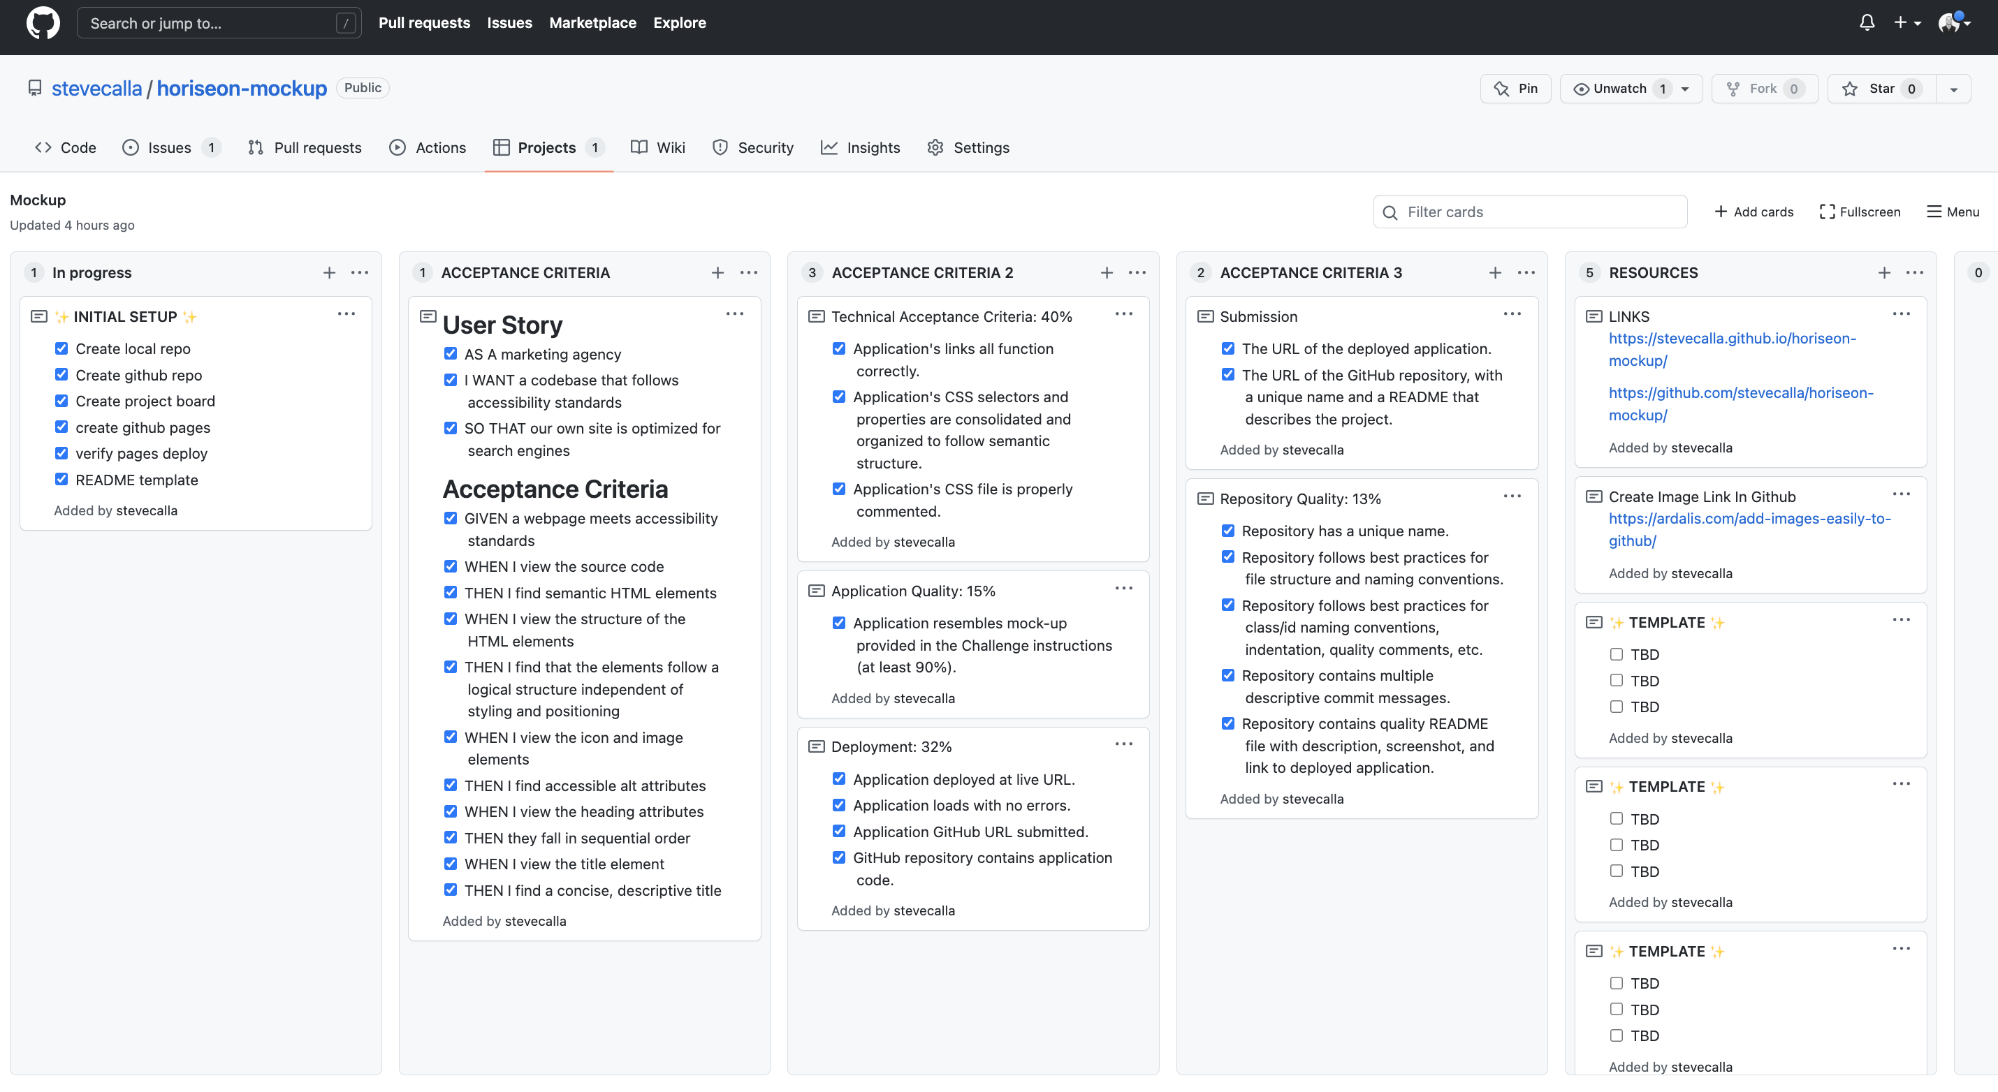Viewport: 1998px width, 1092px height.
Task: Uncheck the Create local repo item
Action: pyautogui.click(x=62, y=348)
